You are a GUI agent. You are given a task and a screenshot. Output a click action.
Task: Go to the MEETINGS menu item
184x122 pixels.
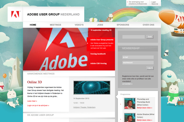(55, 25)
